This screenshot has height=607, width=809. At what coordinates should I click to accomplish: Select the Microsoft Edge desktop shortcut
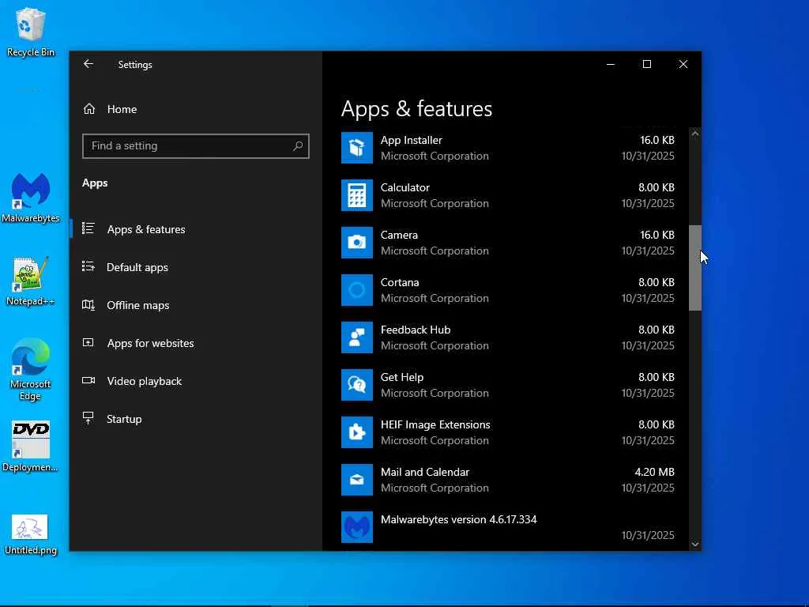click(31, 370)
